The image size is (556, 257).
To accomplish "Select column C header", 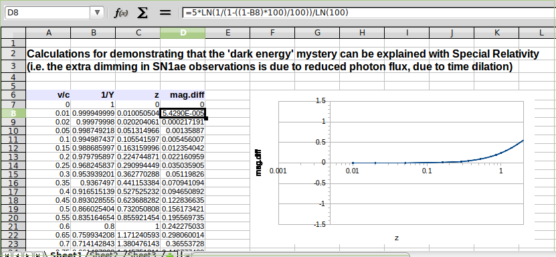I will 138,33.
